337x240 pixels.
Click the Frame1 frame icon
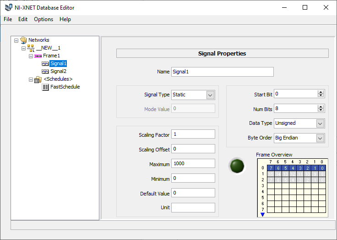(x=38, y=56)
